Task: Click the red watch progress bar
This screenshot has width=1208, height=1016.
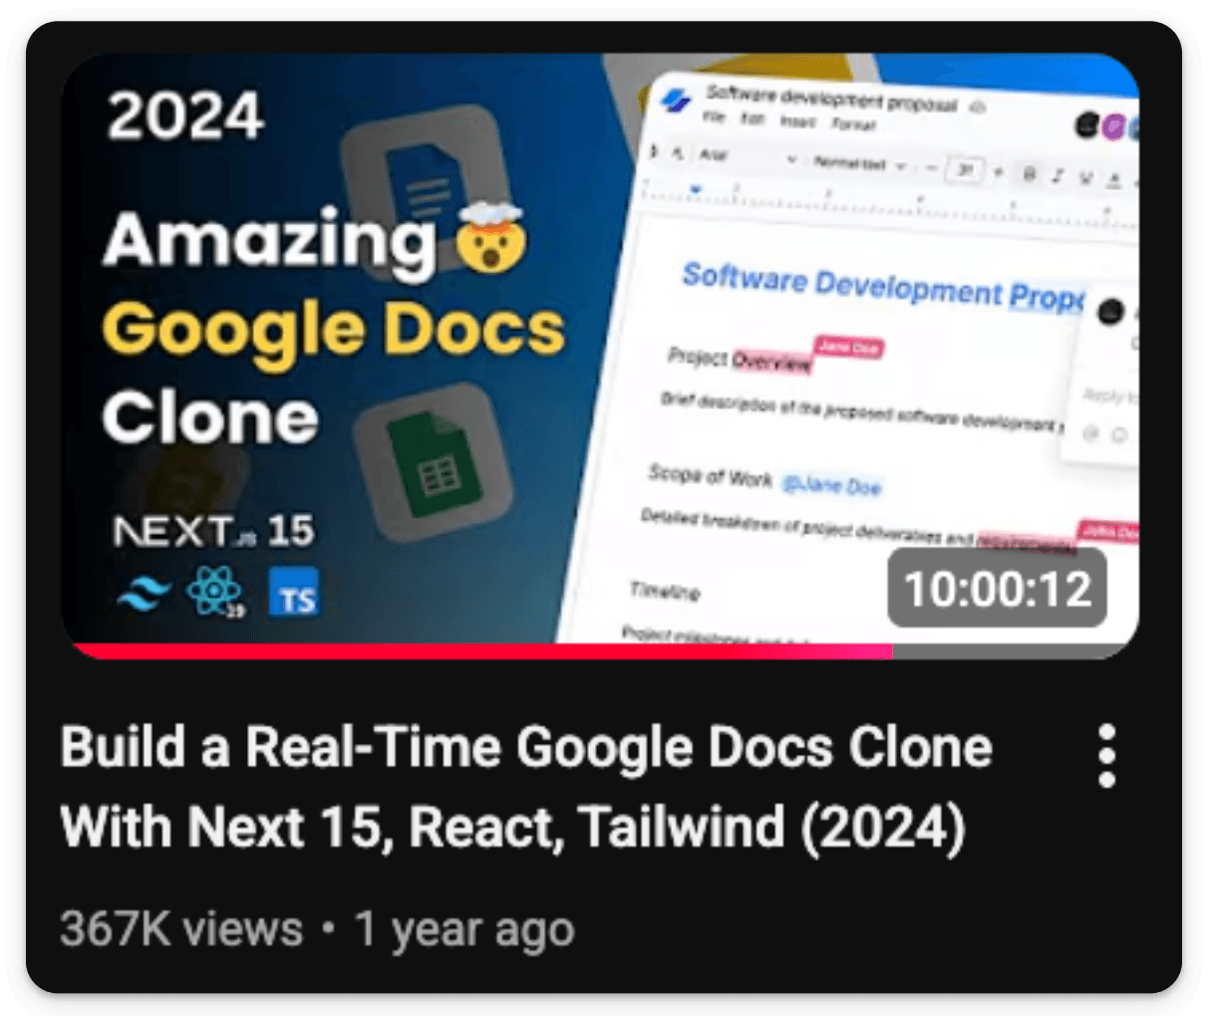Action: pyautogui.click(x=483, y=651)
